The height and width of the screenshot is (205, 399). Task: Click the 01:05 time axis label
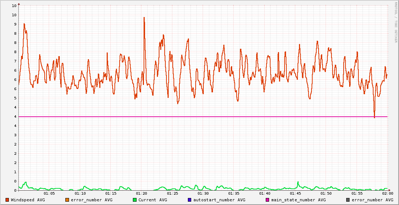point(49,193)
